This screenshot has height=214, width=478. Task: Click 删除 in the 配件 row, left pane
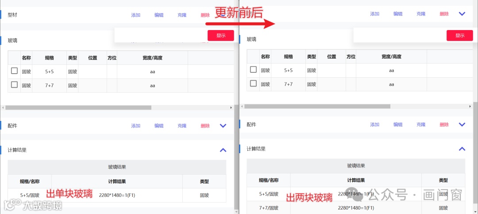[205, 126]
